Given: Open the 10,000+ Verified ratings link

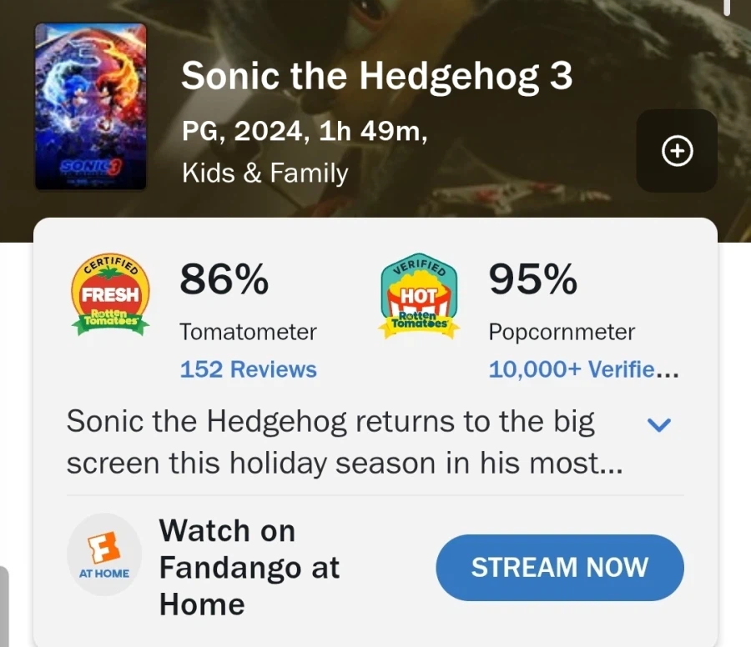Looking at the screenshot, I should 583,369.
